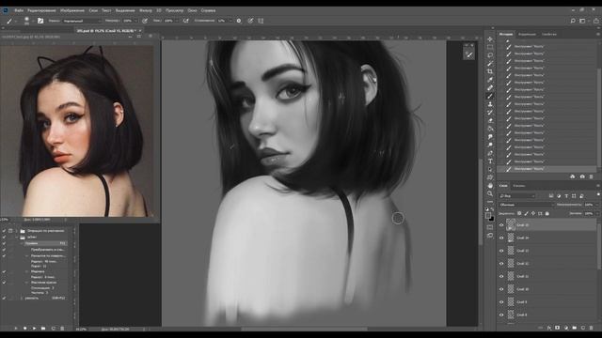602x338 pixels.
Task: Select the Healing Brush tool
Action: click(x=490, y=87)
